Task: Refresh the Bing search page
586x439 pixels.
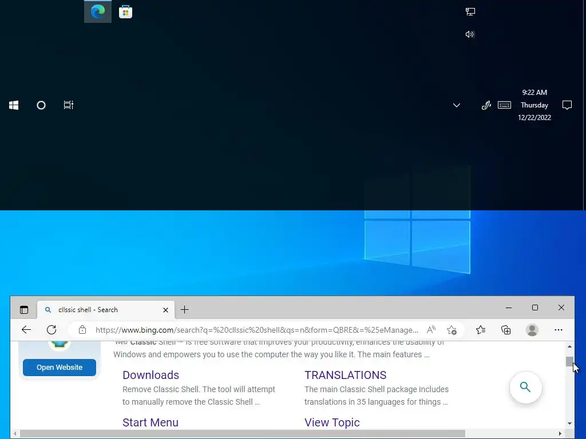Action: [52, 330]
